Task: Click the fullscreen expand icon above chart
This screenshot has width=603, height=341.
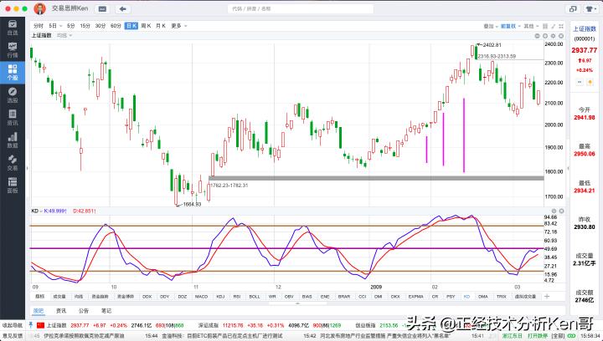Action: point(561,26)
